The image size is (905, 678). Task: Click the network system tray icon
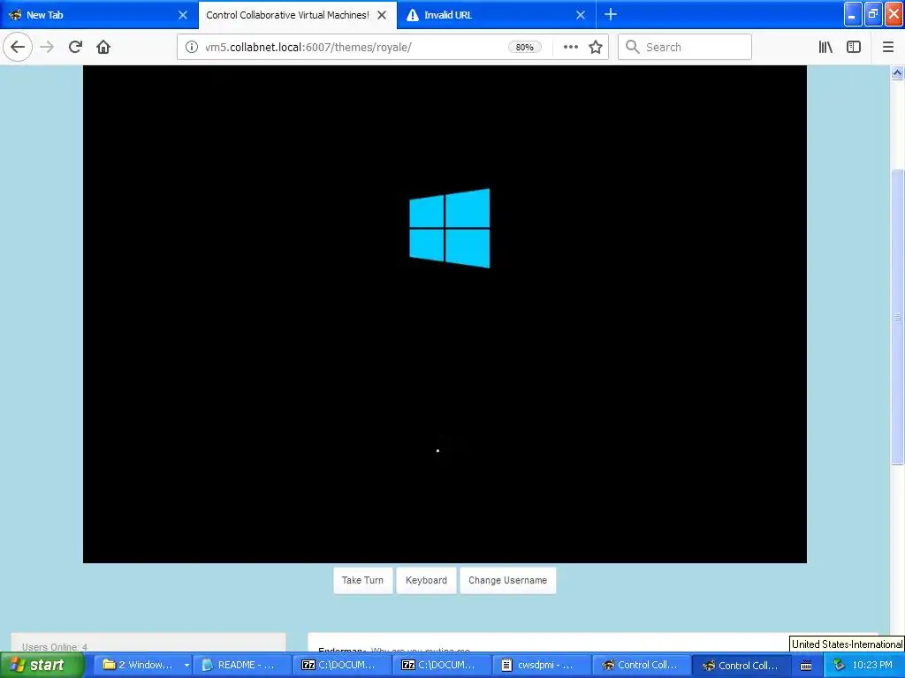[839, 666]
